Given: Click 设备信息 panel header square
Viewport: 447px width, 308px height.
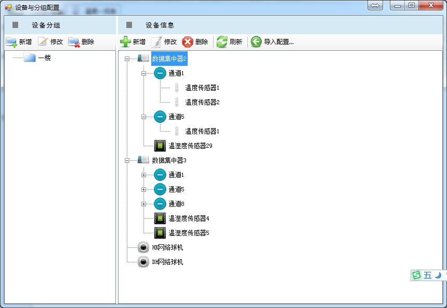Looking at the screenshot, I should tap(129, 25).
